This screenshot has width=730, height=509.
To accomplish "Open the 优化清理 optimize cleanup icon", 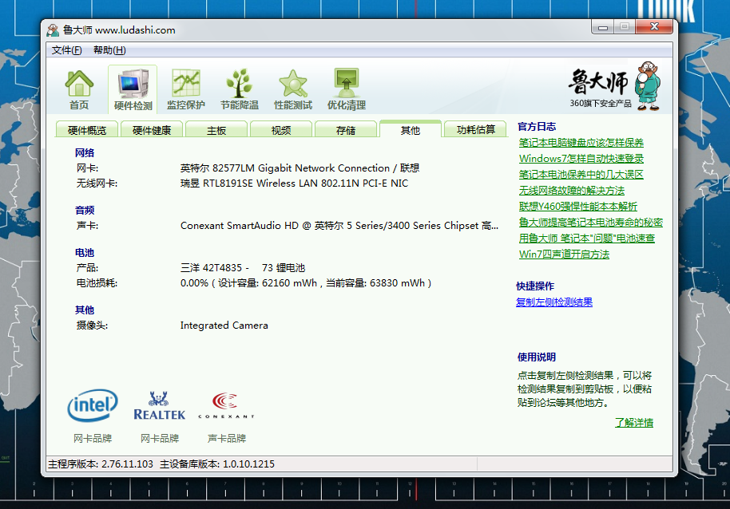I will coord(347,89).
